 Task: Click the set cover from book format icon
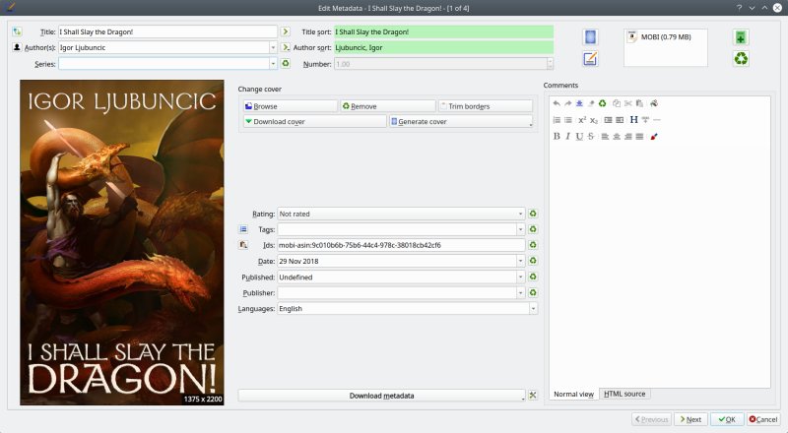coord(591,37)
